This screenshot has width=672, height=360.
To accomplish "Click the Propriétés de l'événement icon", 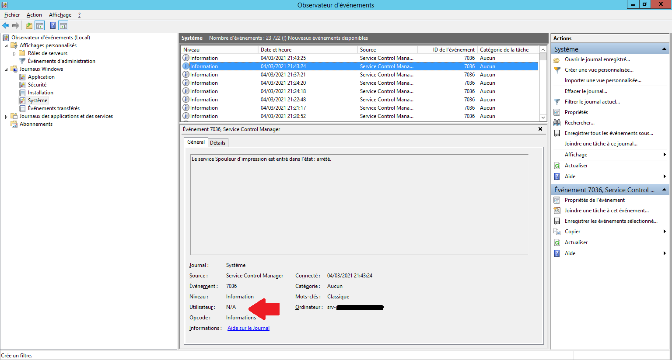I will point(557,200).
